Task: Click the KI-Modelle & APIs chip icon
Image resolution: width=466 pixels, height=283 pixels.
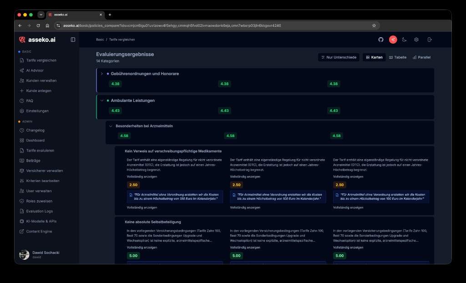Action: pos(22,221)
